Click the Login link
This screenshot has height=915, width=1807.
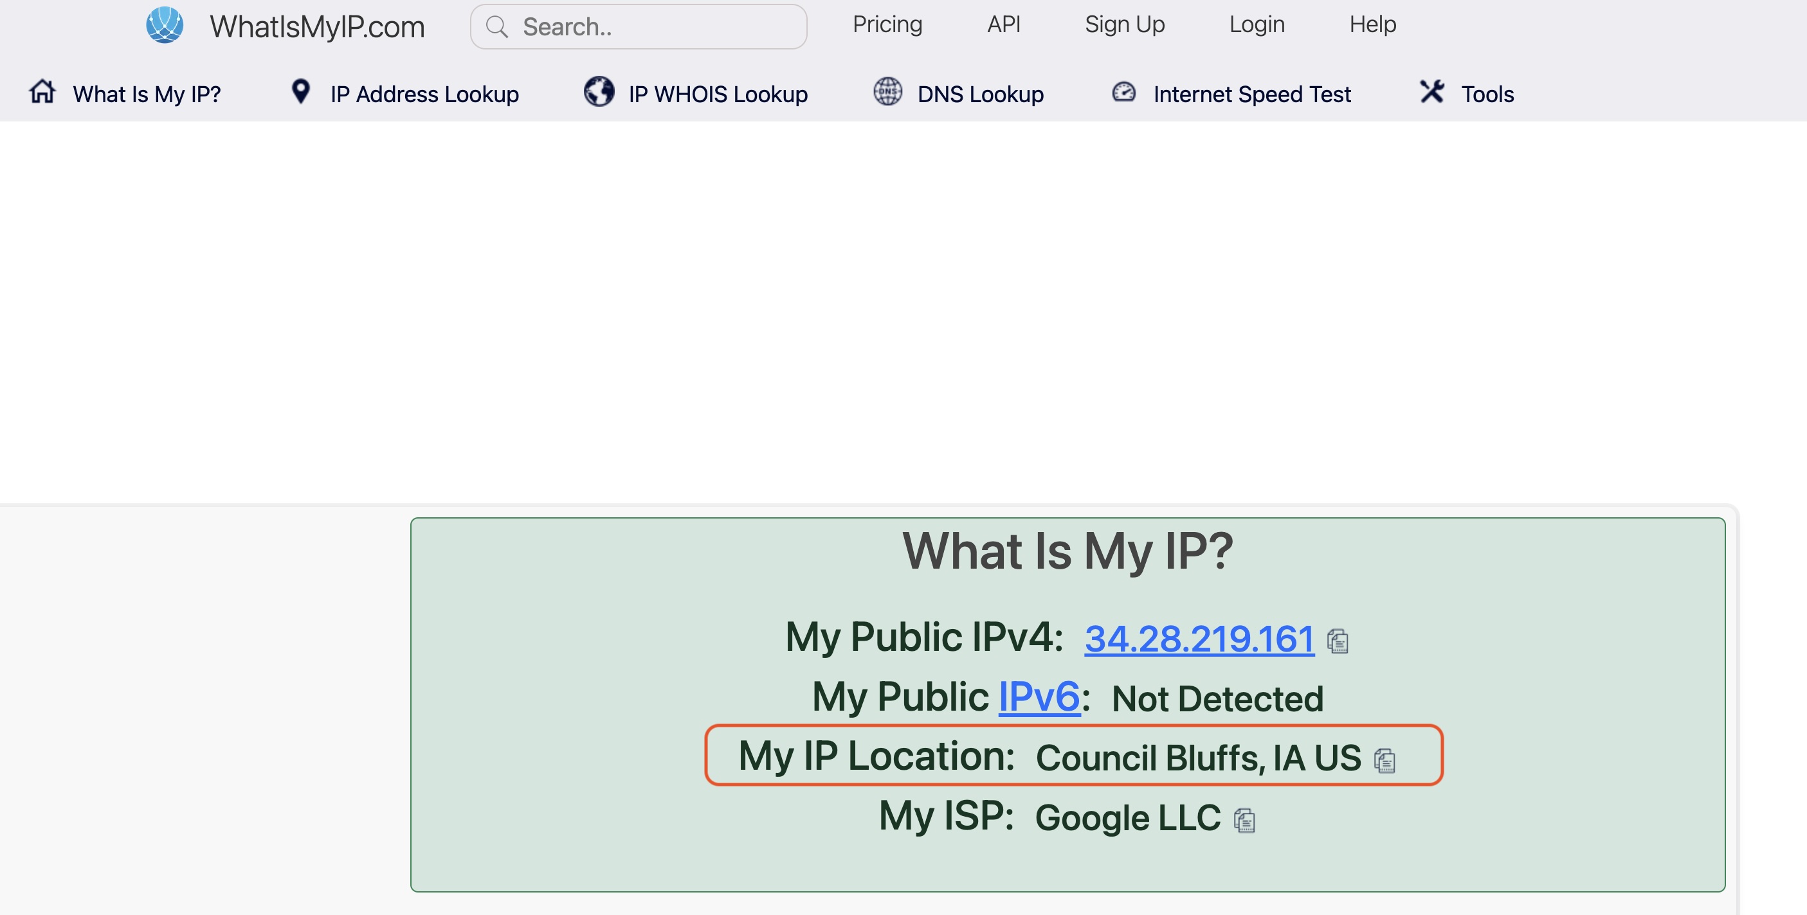tap(1257, 24)
